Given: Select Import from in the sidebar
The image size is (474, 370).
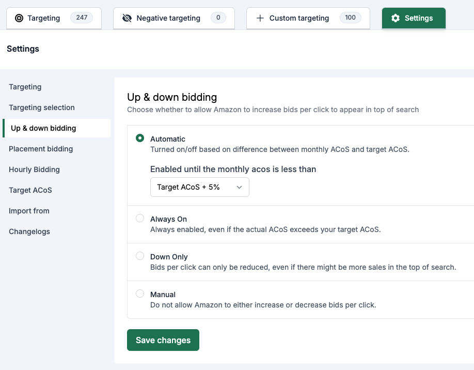Looking at the screenshot, I should tap(29, 211).
